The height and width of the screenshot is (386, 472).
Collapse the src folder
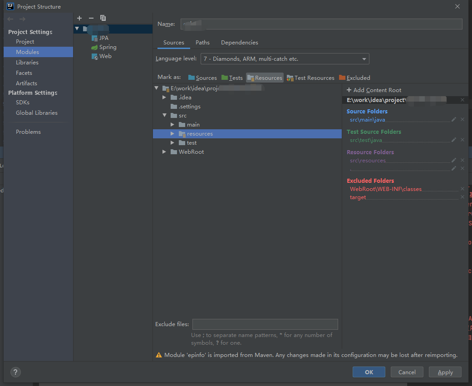164,116
